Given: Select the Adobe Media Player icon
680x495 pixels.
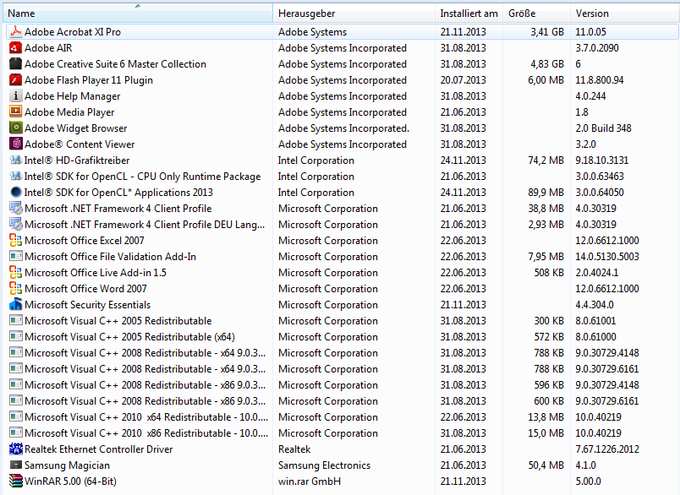Looking at the screenshot, I should (x=15, y=112).
